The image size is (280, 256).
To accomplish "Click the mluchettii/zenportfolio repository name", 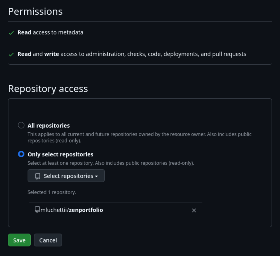I will point(72,210).
